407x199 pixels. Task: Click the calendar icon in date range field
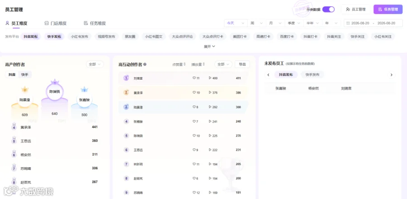point(348,23)
